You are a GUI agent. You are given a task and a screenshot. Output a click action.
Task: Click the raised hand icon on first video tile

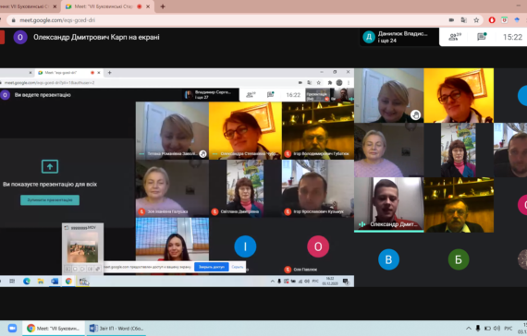pos(415,115)
